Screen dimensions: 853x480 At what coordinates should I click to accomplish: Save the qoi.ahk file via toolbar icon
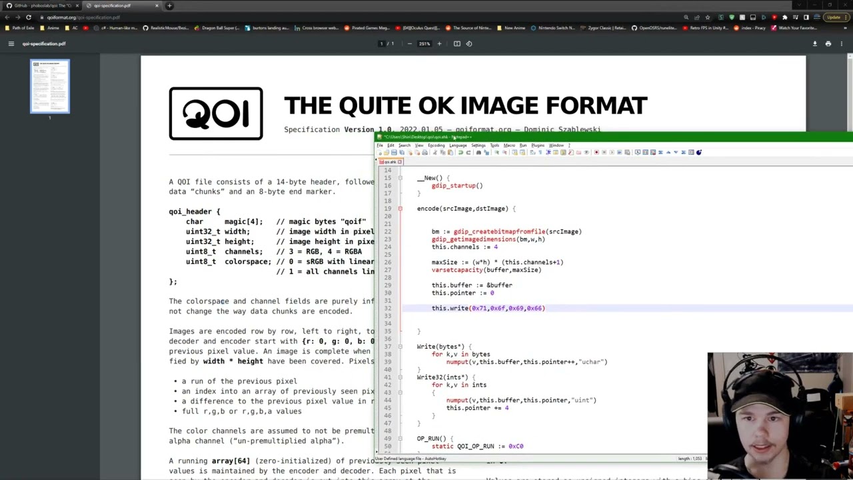pos(394,152)
